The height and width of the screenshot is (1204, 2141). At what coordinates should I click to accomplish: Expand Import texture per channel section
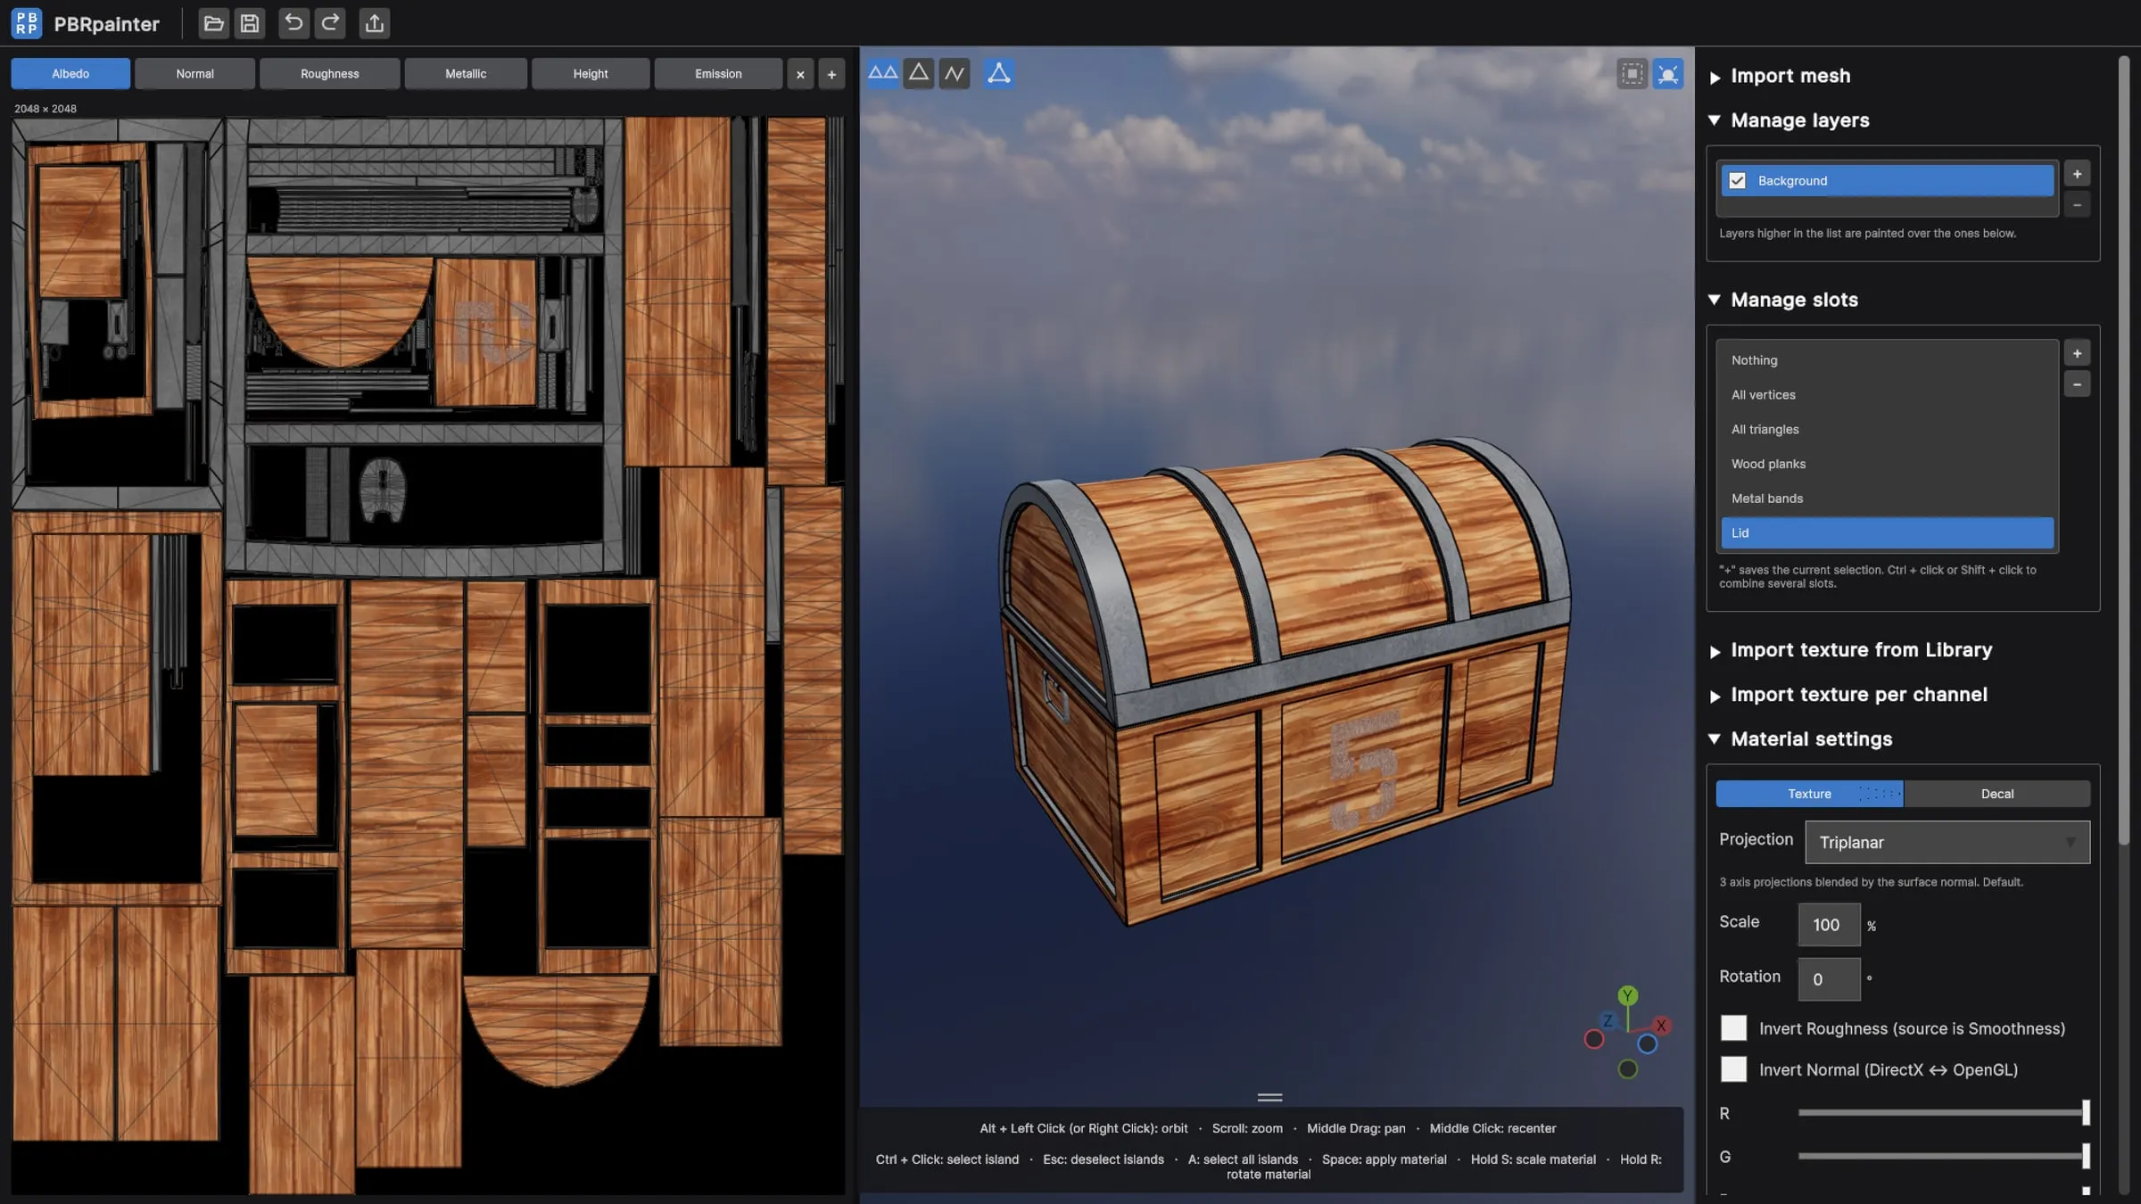point(1848,695)
